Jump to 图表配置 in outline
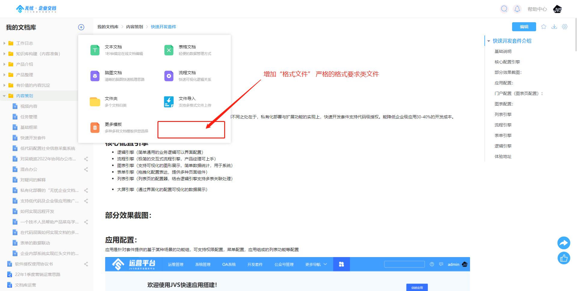The width and height of the screenshot is (577, 291). [504, 104]
